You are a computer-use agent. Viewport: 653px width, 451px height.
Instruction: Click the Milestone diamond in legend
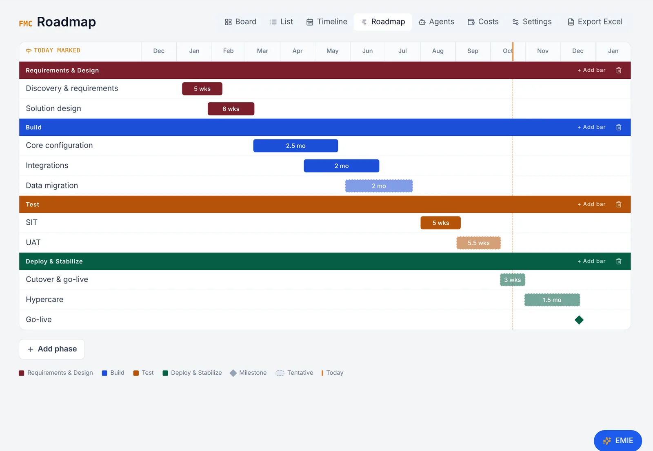click(x=233, y=373)
